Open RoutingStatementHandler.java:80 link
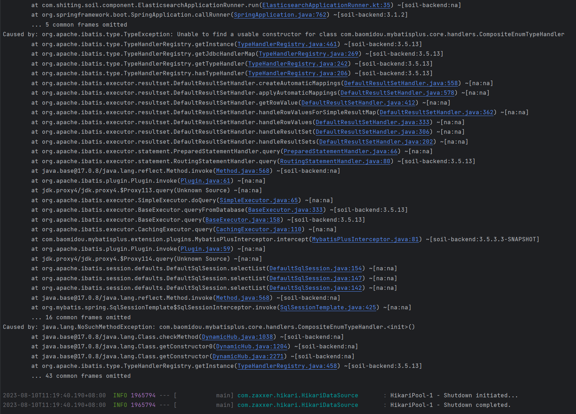The width and height of the screenshot is (576, 414). point(335,161)
